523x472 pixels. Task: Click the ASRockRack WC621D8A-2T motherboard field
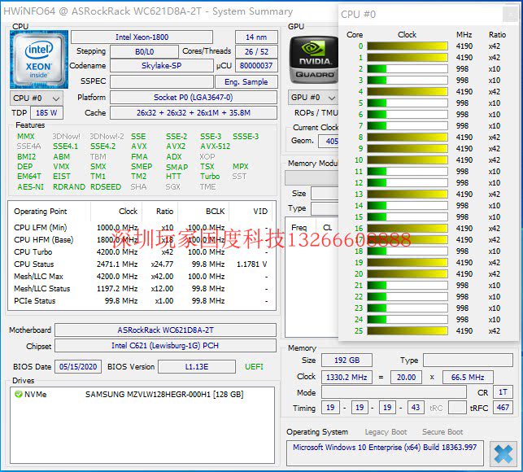pos(165,330)
